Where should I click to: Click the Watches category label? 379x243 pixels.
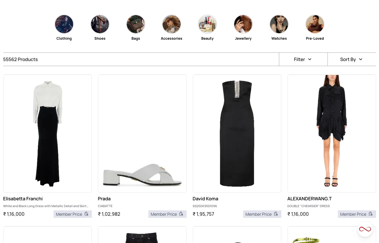(x=279, y=39)
